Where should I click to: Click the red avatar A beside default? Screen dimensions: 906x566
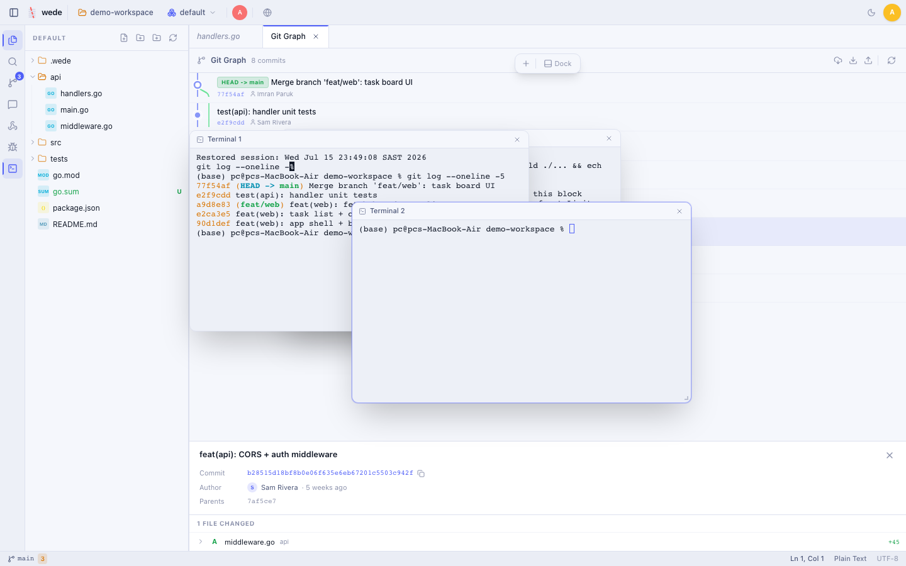point(240,13)
